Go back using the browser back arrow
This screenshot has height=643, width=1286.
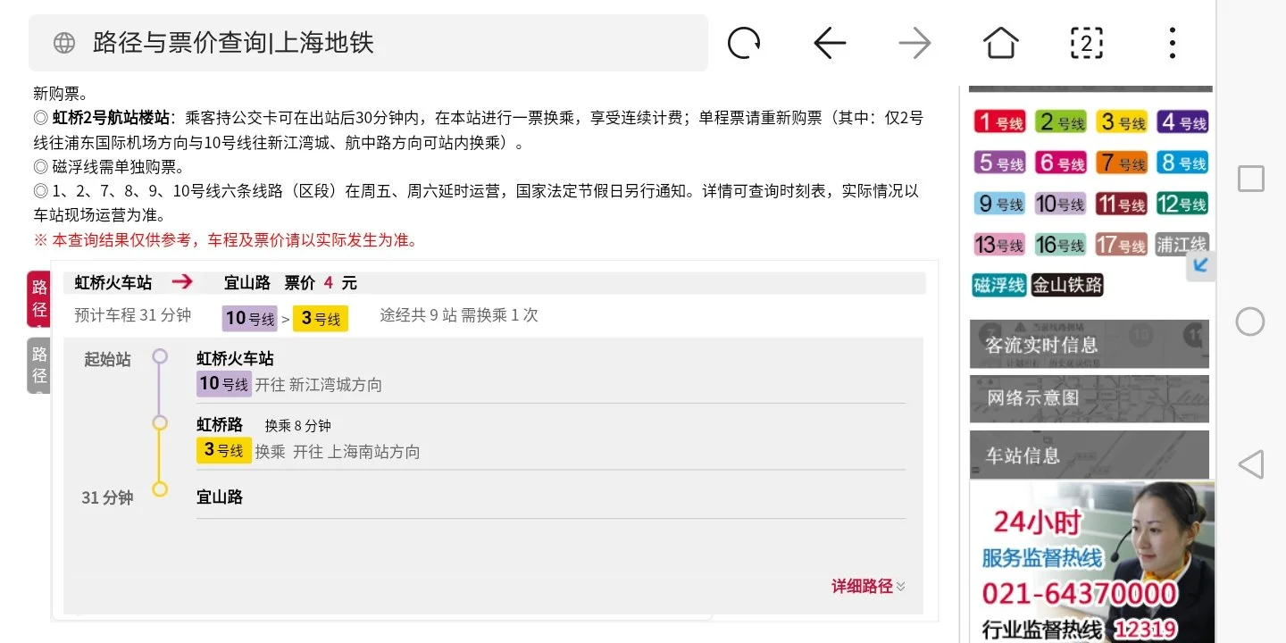[x=829, y=43]
